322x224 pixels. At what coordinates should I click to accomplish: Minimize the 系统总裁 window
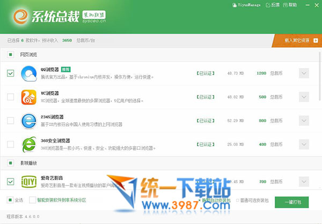pos(308,5)
